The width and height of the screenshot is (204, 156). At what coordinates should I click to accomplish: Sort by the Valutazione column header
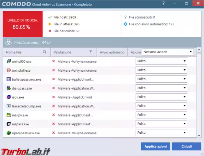tap(74, 52)
